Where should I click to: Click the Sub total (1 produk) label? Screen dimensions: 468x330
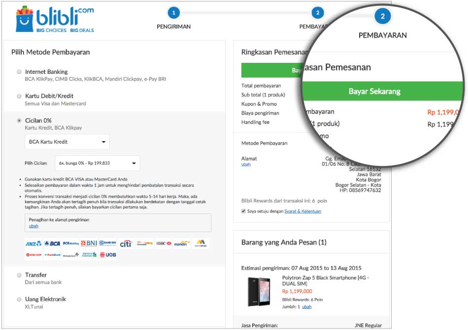click(263, 95)
